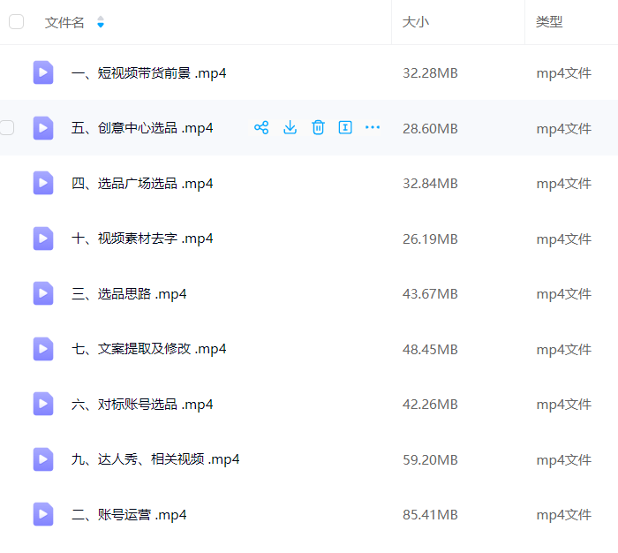This screenshot has height=553, width=618.
Task: Click the 28.60MB size value
Action: point(430,129)
